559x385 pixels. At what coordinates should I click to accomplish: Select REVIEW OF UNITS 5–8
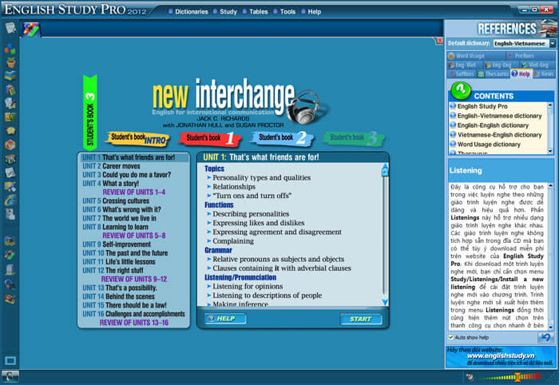(x=133, y=236)
